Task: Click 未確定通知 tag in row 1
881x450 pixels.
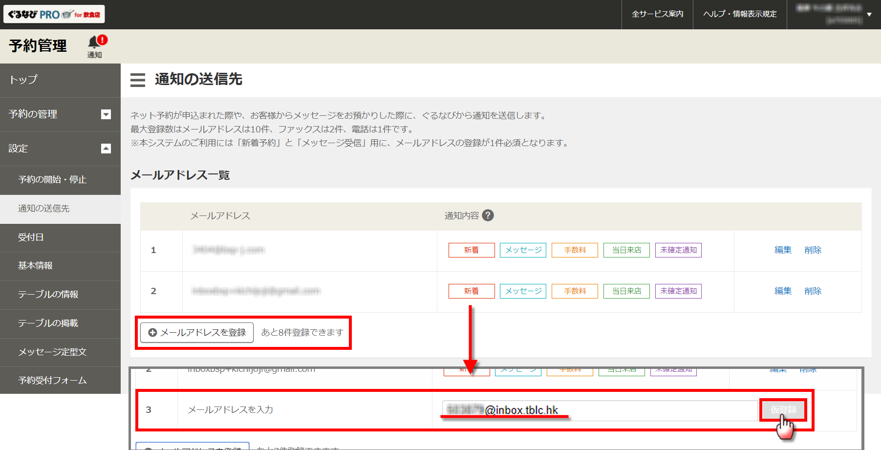Action: click(x=678, y=250)
